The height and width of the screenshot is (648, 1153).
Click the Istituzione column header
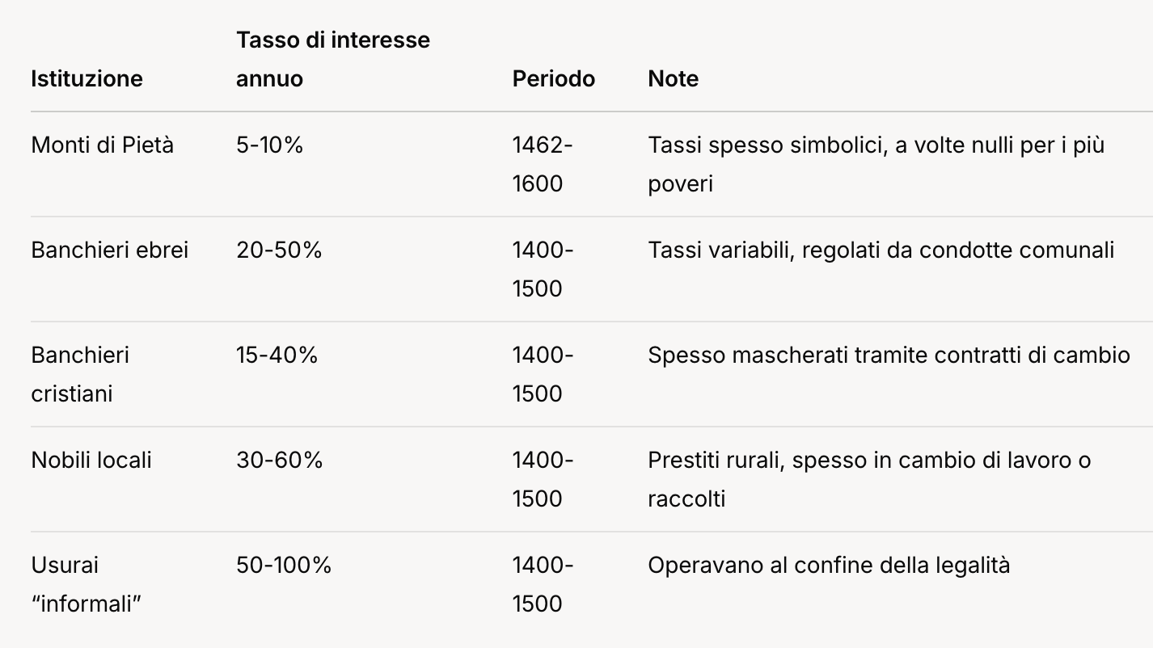click(x=87, y=78)
